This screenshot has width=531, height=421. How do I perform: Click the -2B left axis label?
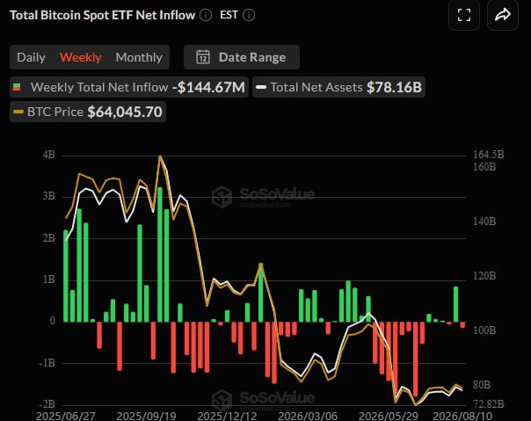click(x=47, y=404)
